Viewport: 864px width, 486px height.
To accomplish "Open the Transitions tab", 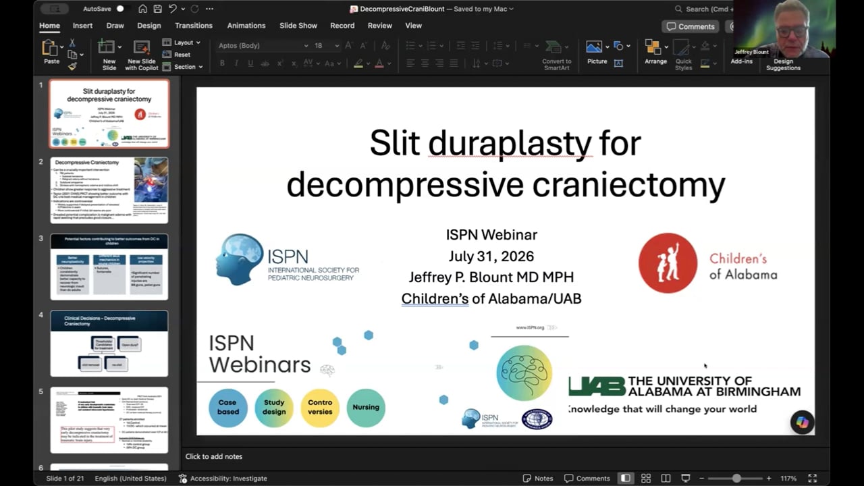I will [194, 26].
